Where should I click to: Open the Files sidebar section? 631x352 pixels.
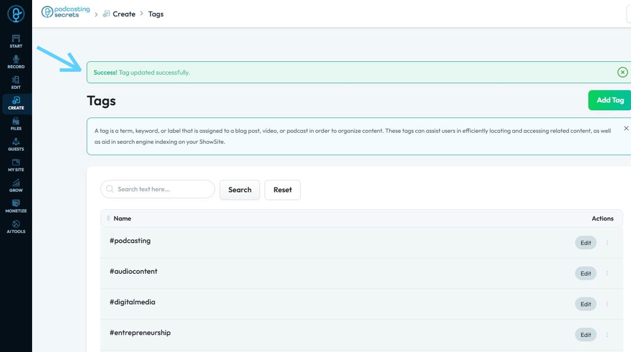tap(16, 124)
